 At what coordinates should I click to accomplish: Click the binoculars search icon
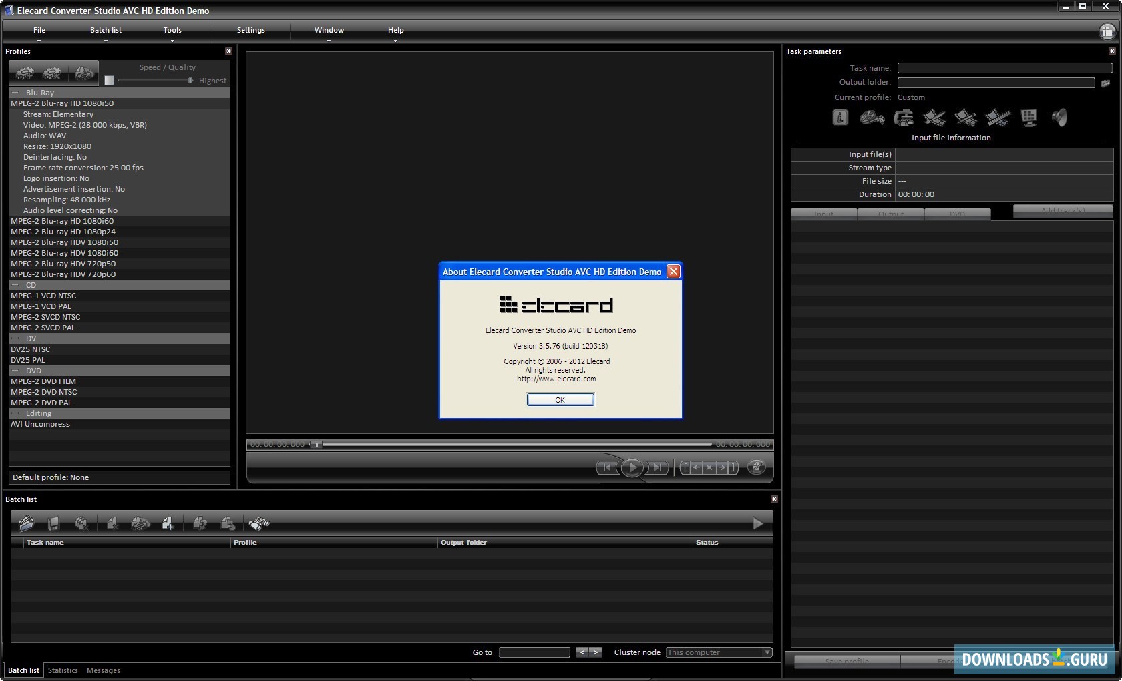(x=259, y=523)
